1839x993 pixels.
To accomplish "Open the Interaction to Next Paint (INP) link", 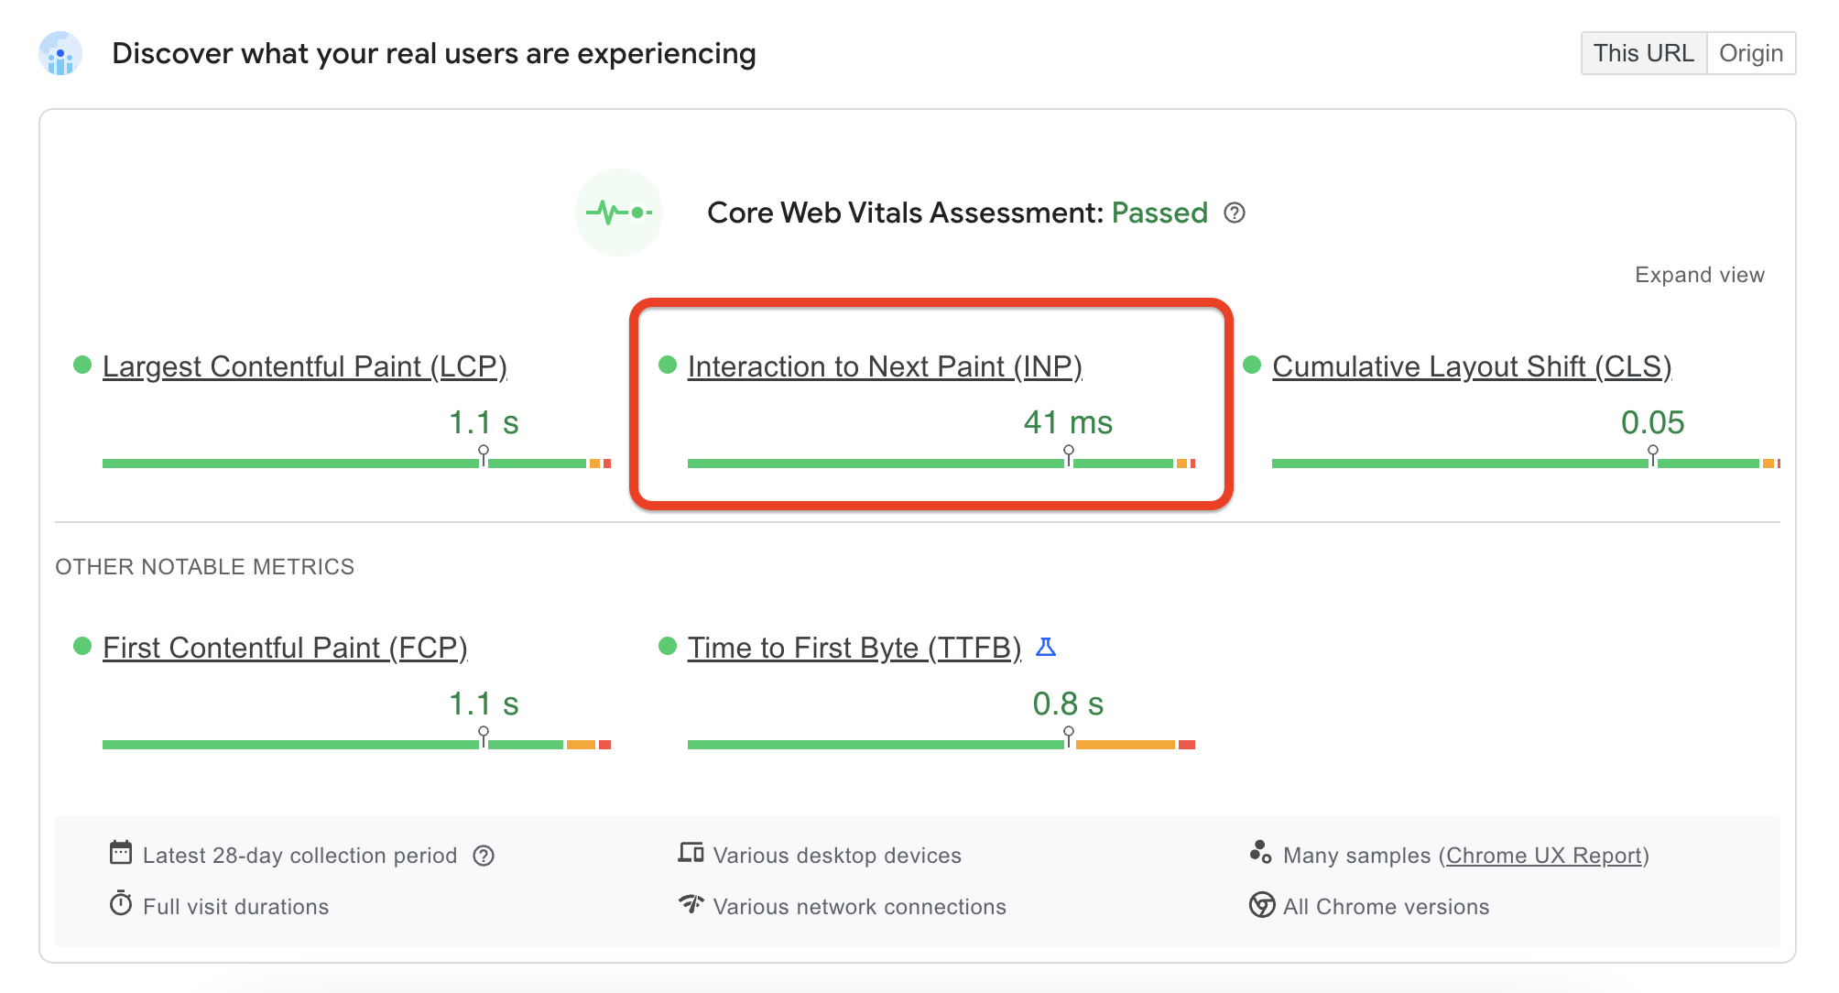I will [884, 366].
